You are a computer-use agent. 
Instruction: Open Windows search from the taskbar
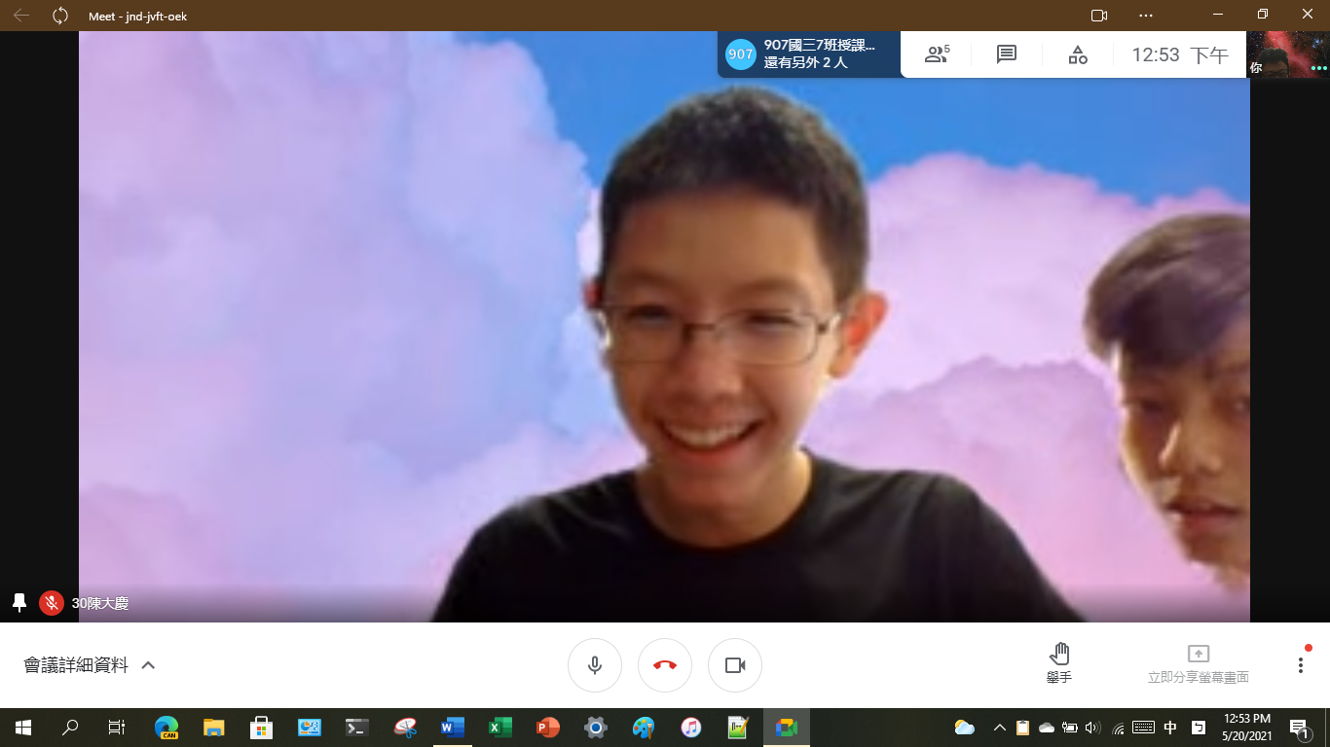point(70,728)
